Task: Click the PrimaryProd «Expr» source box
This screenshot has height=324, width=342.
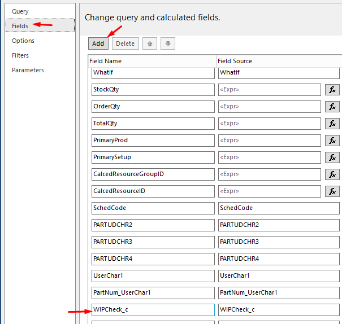Action: point(270,141)
